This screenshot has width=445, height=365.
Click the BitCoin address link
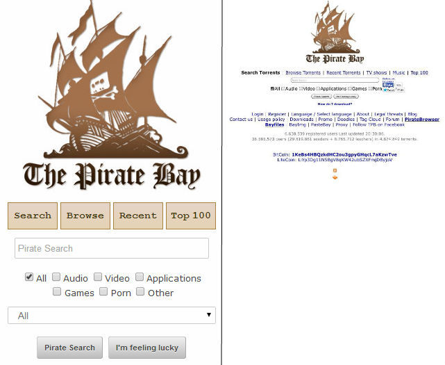pos(344,154)
